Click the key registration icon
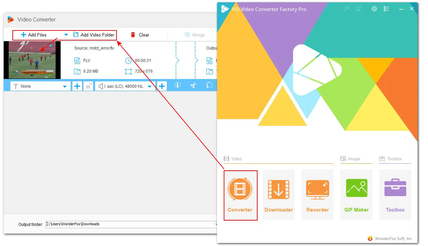Image resolution: width=428 pixels, height=246 pixels. click(347, 9)
